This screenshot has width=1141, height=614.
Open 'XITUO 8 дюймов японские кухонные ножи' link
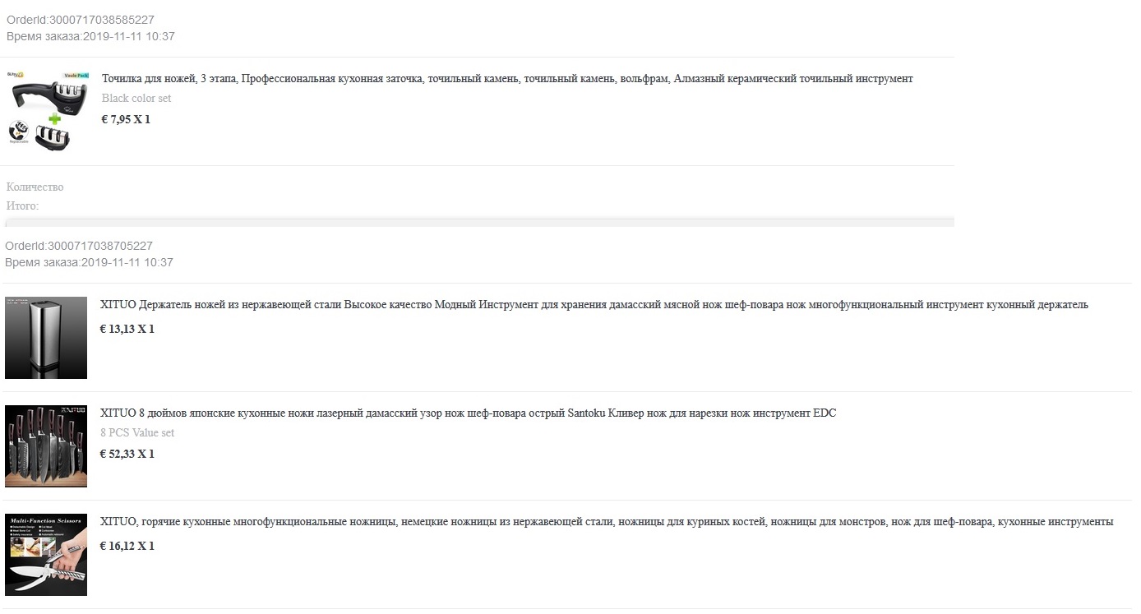(468, 413)
